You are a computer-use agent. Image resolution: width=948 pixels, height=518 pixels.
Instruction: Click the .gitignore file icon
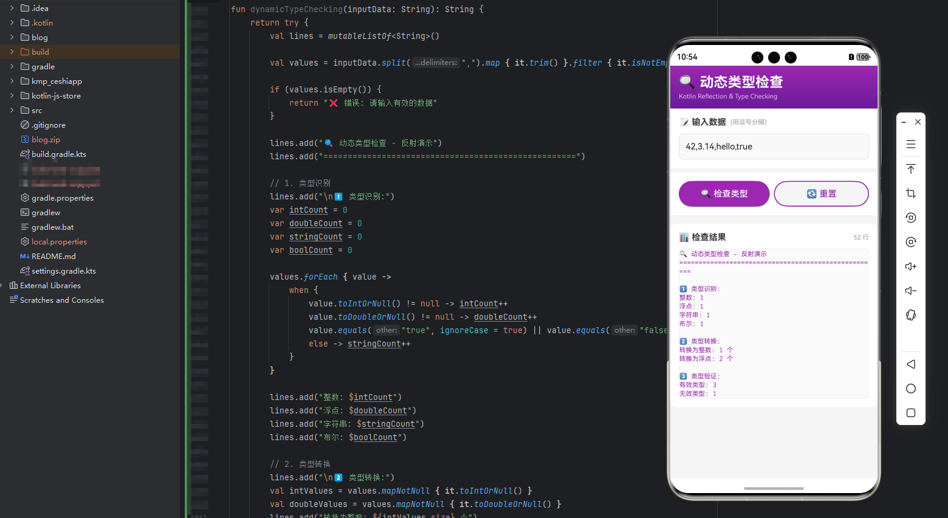click(25, 125)
